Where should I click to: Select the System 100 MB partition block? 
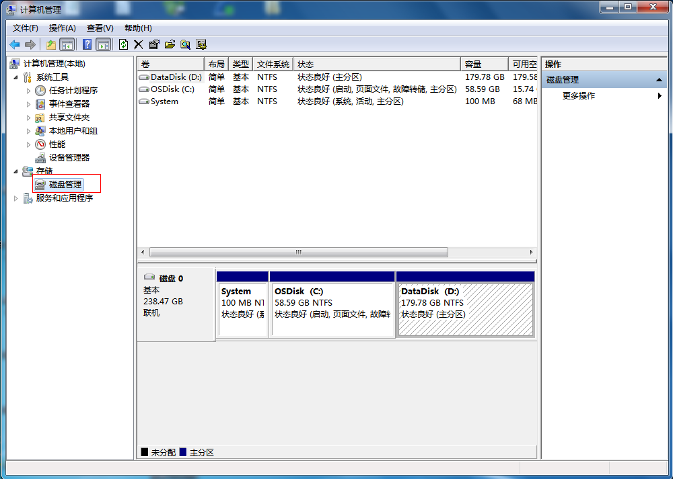[242, 304]
